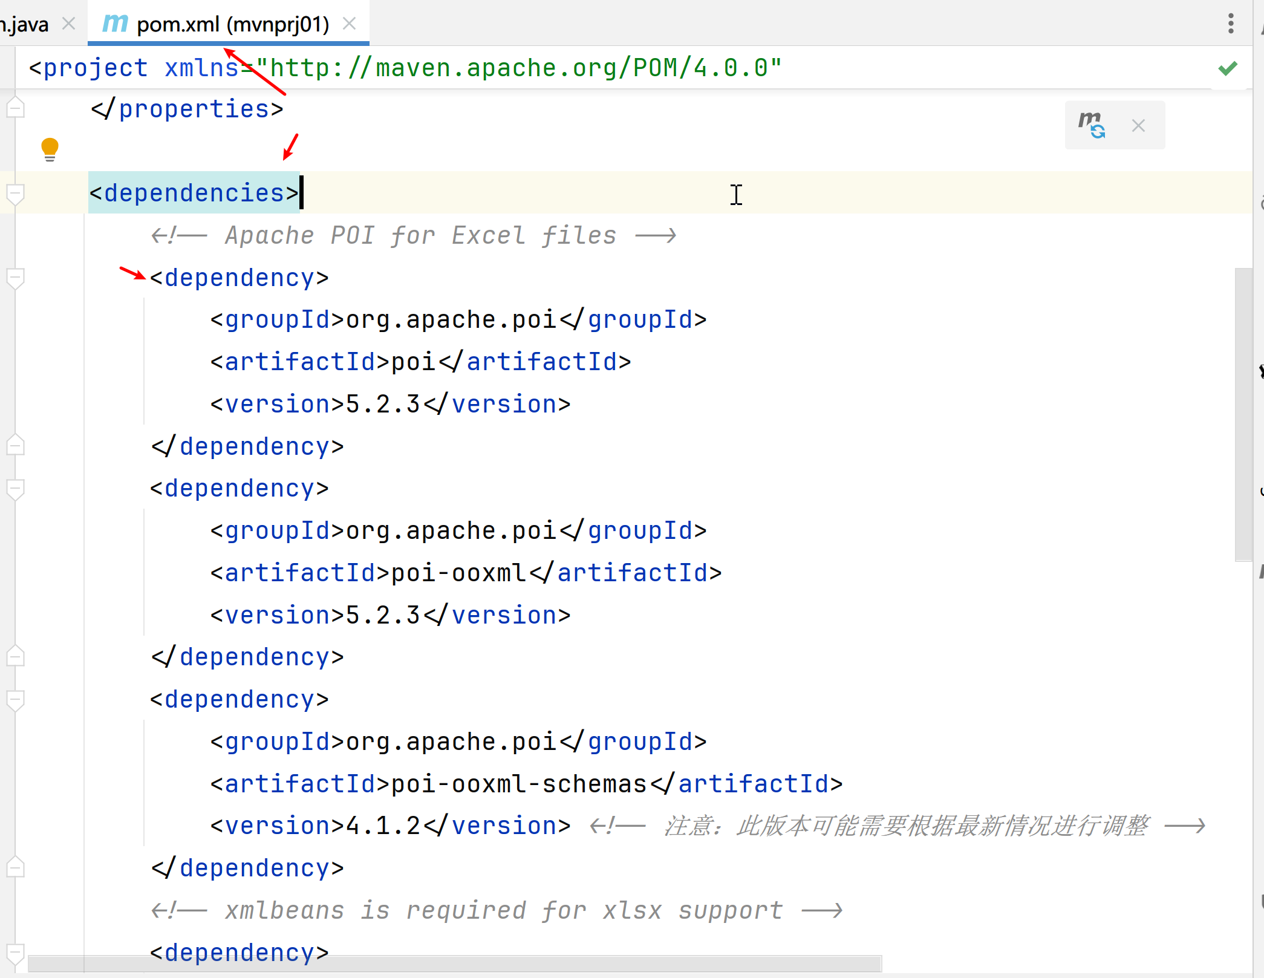The width and height of the screenshot is (1264, 978).
Task: Close the pom.xml (mvnprj01) tab
Action: (x=349, y=24)
